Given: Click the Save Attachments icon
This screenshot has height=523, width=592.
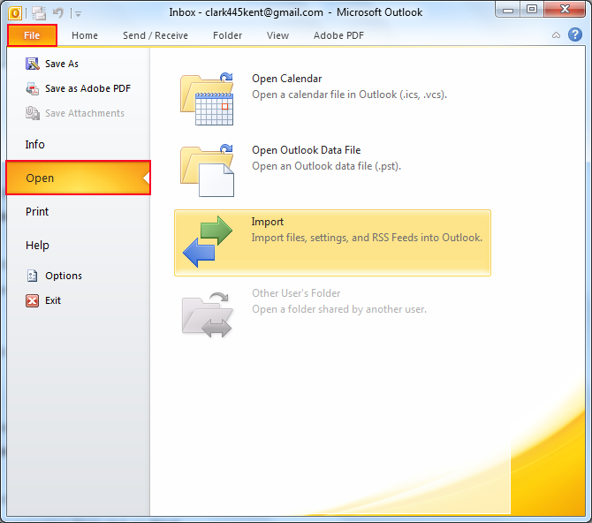Looking at the screenshot, I should pyautogui.click(x=33, y=113).
